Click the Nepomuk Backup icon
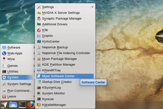163x109 pixels. coord(39,47)
